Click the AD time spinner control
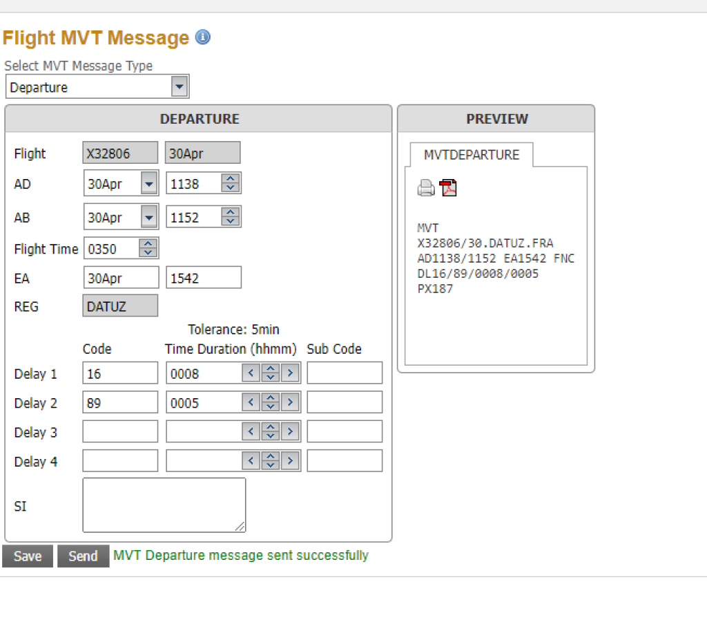This screenshot has width=707, height=638. (231, 184)
